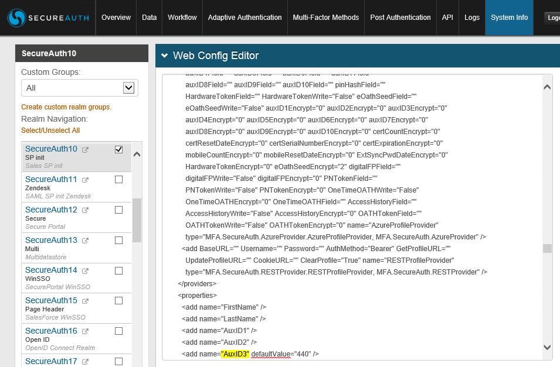The height and width of the screenshot is (367, 560).
Task: Check the SecureAuth12 Secure Portal checkbox
Action: [x=119, y=210]
